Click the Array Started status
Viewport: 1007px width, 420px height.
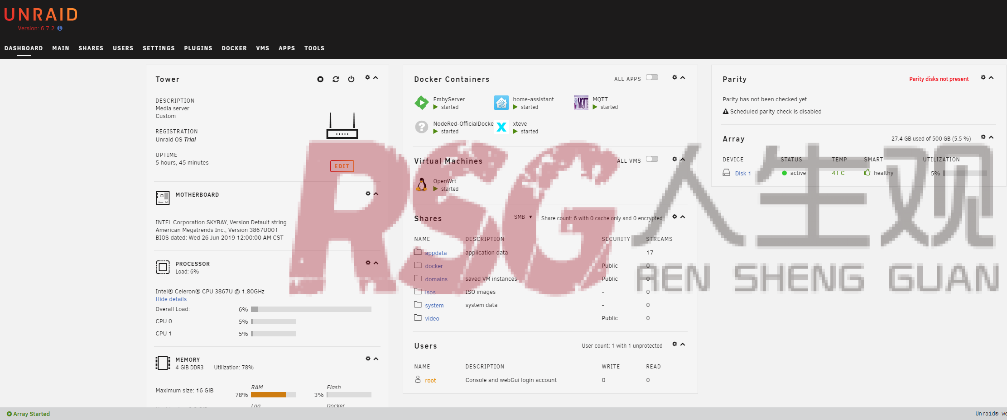[x=28, y=414]
